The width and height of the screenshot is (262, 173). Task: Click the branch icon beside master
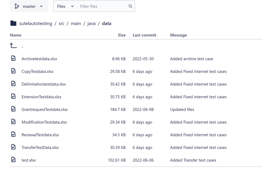pyautogui.click(x=17, y=6)
